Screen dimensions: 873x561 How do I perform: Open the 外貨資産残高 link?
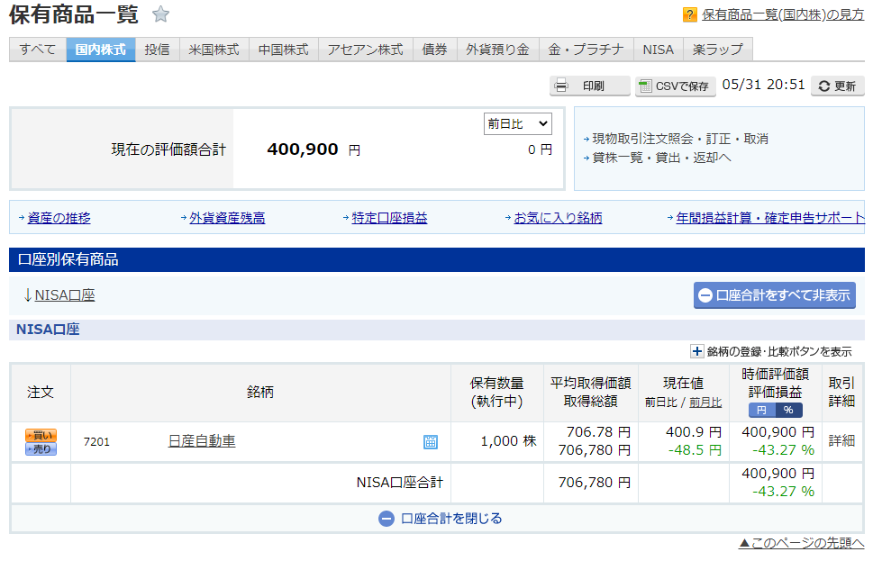(227, 218)
